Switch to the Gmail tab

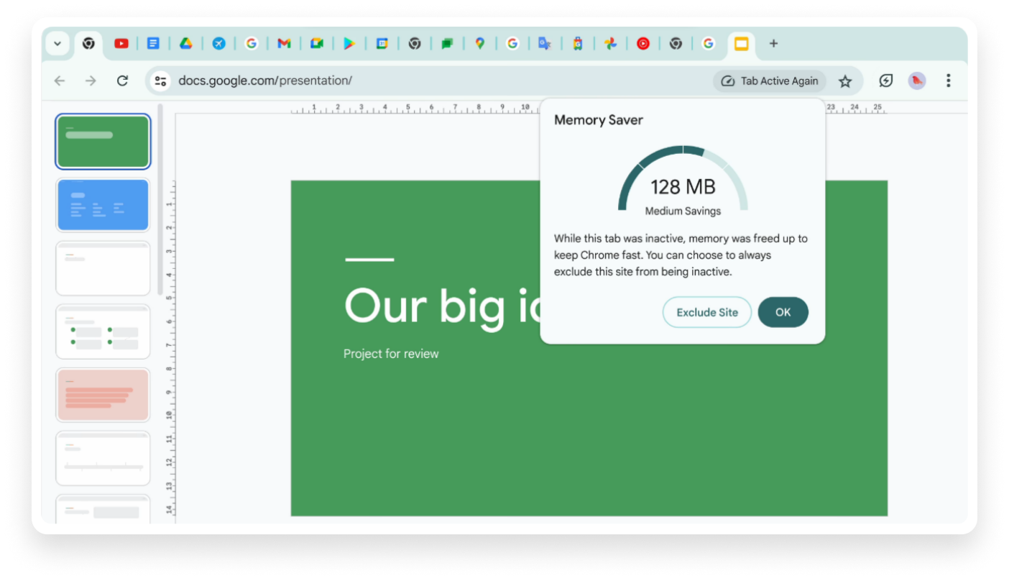tap(284, 44)
